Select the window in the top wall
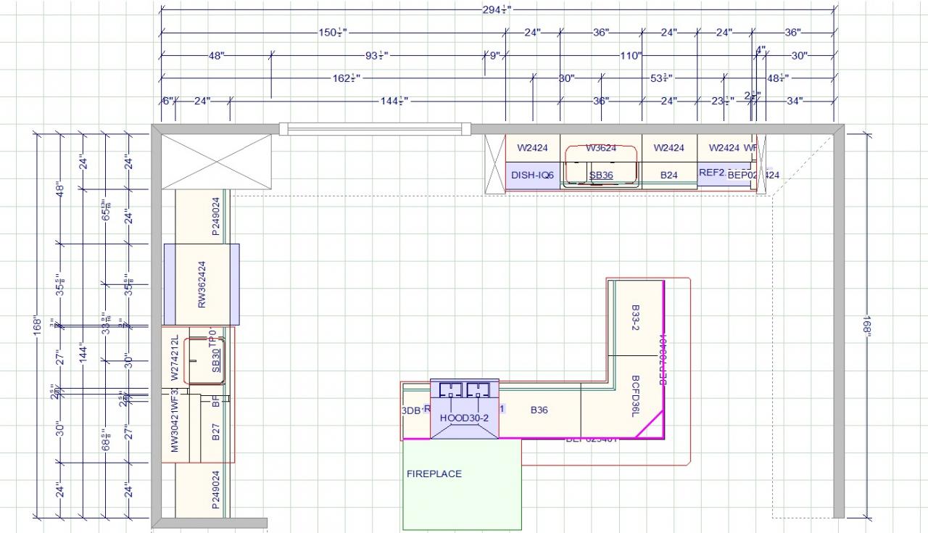Viewport: 928px width, 533px height. pyautogui.click(x=375, y=129)
